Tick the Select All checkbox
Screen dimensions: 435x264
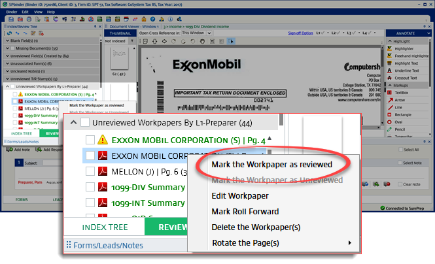click(400, 150)
